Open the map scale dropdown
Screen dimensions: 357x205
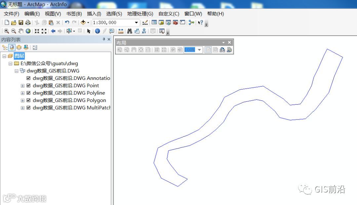tap(136, 22)
